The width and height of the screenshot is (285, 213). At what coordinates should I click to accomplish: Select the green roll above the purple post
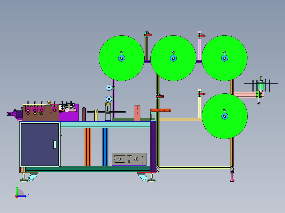pos(122,58)
